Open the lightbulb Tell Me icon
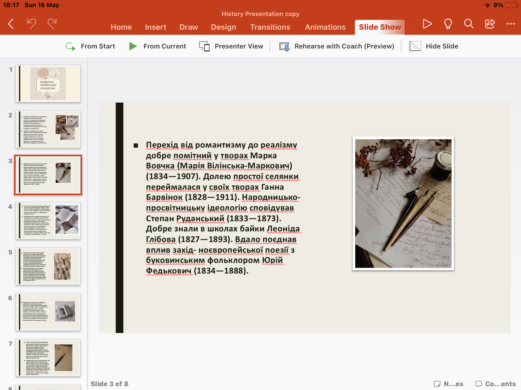521x390 pixels. [448, 24]
